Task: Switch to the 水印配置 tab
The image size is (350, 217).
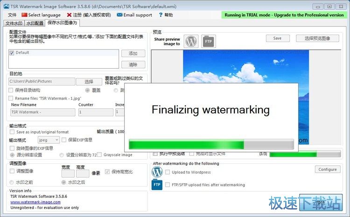Action: [35, 23]
